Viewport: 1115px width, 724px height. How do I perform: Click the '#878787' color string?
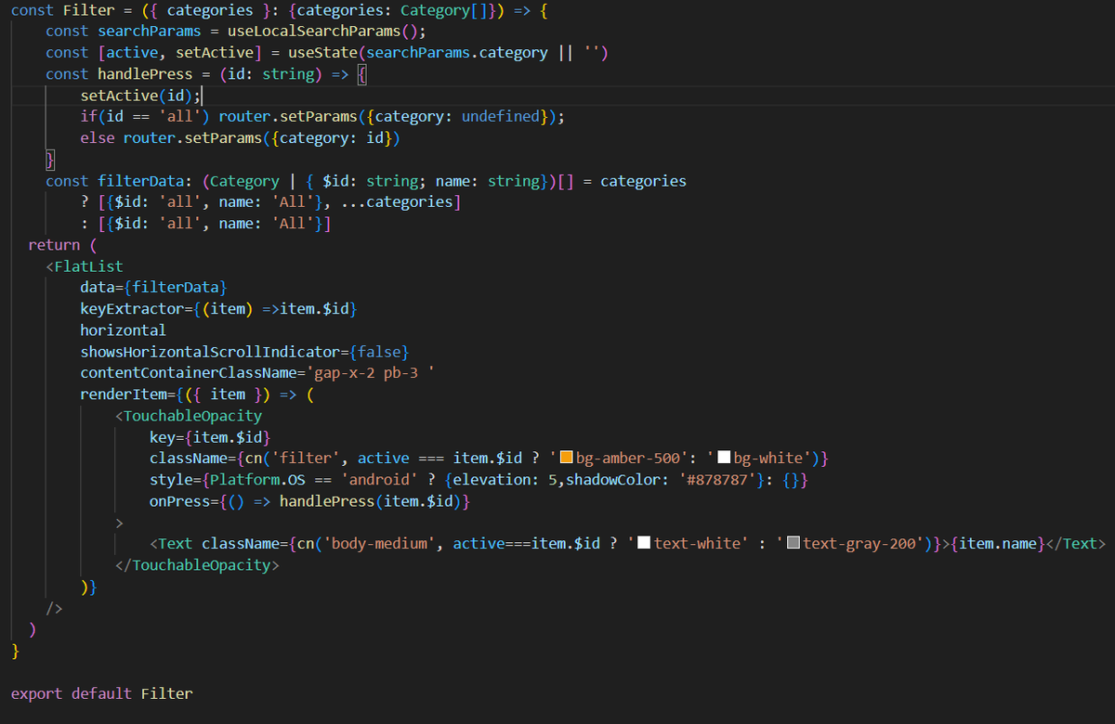[718, 479]
